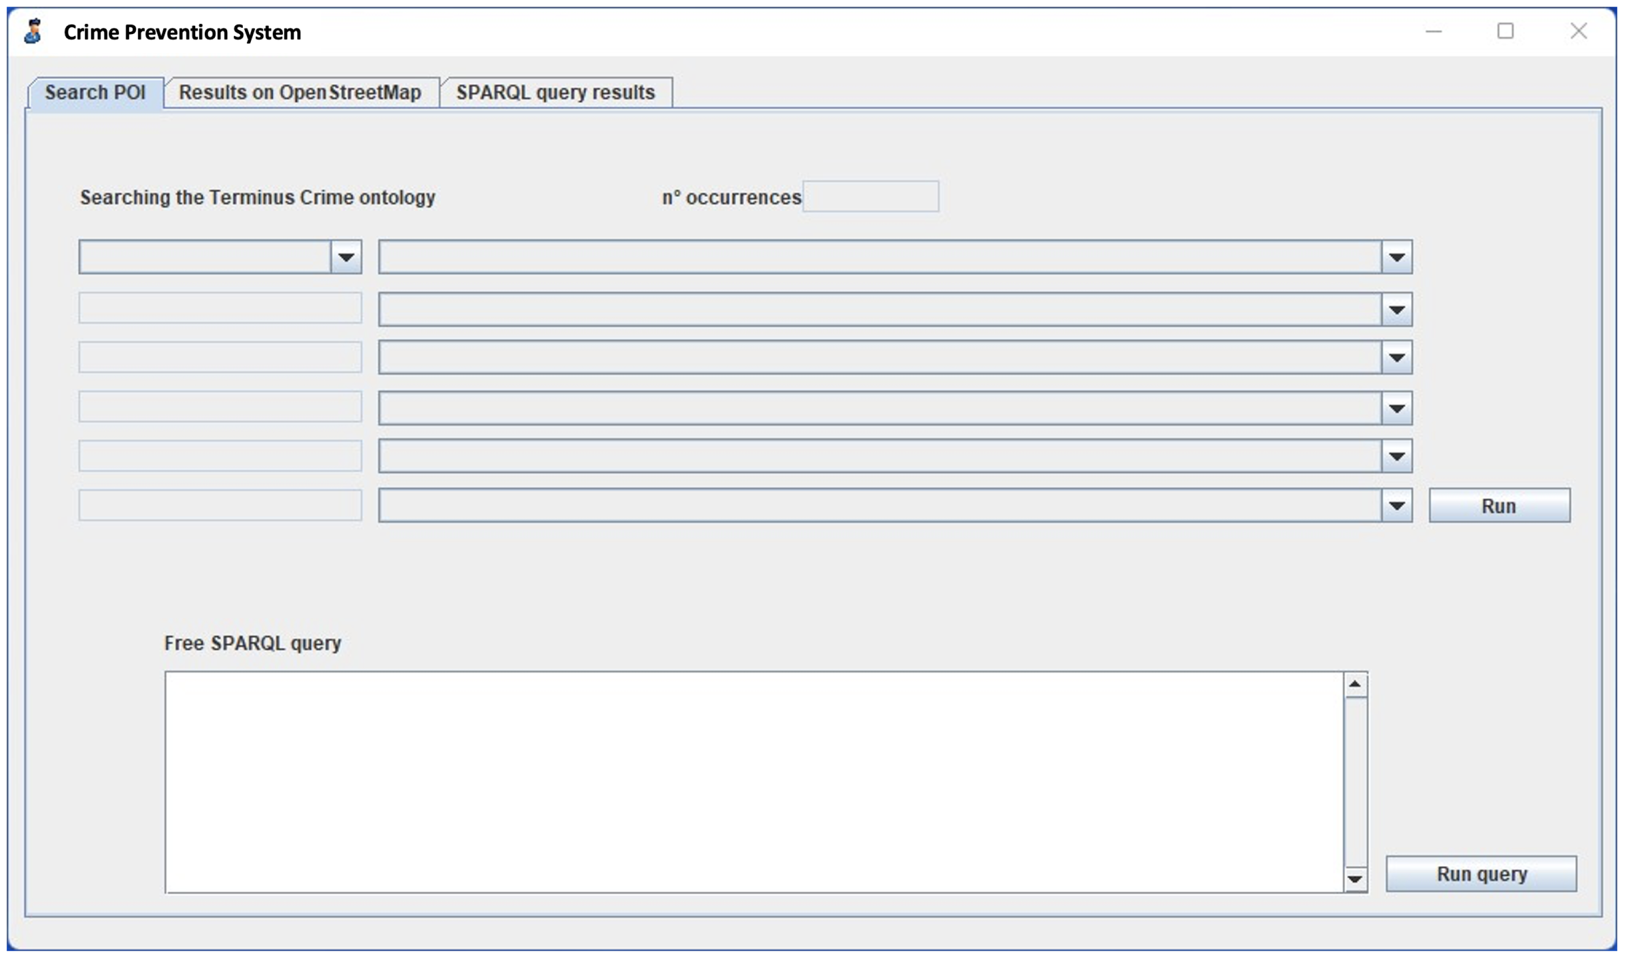1625x959 pixels.
Task: Click the n° occurrences field
Action: pyautogui.click(x=870, y=196)
